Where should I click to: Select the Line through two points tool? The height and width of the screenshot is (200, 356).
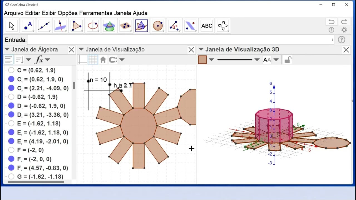pyautogui.click(x=44, y=26)
